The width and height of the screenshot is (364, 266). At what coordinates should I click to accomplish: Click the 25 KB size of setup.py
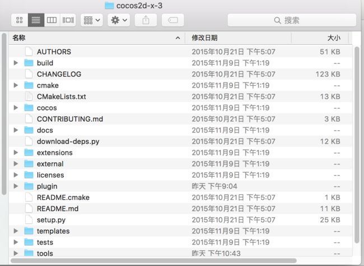(x=330, y=219)
